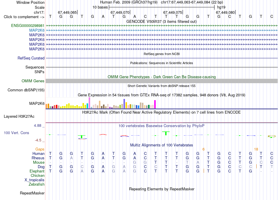The height and width of the screenshot is (200, 278).
Task: Select the X_tropicalis alignment row label
Action: pyautogui.click(x=35, y=180)
